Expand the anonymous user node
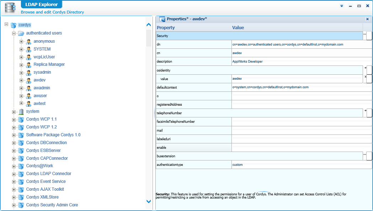Viewport: 373px width, 211px height. coord(21,41)
